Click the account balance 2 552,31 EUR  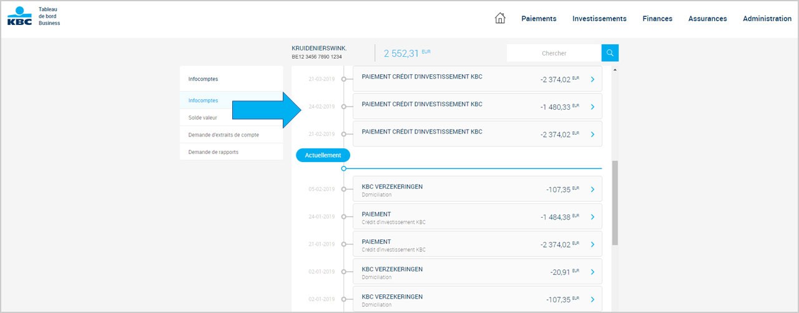pos(407,54)
